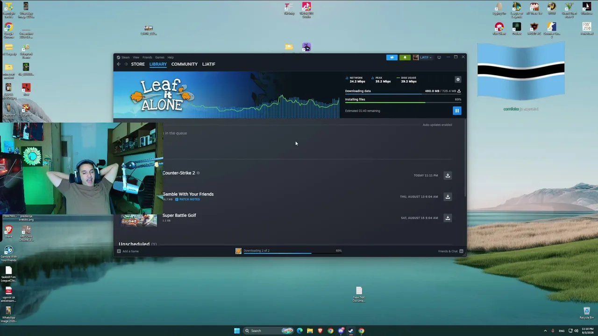Open Steam notifications bell
The image size is (598, 336).
tap(405, 57)
